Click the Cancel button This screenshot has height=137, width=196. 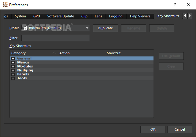[180, 129]
